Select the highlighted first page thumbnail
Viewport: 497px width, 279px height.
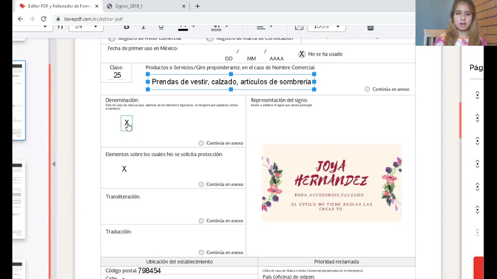[x=19, y=100]
